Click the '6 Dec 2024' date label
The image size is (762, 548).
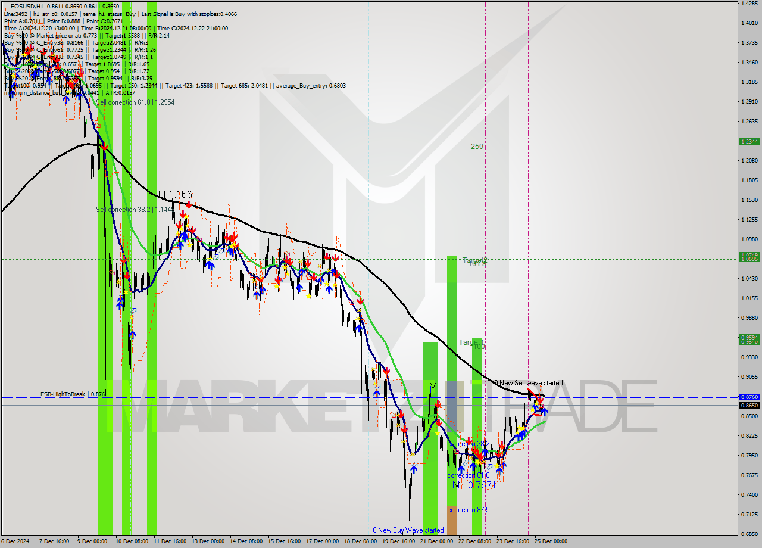pos(15,541)
